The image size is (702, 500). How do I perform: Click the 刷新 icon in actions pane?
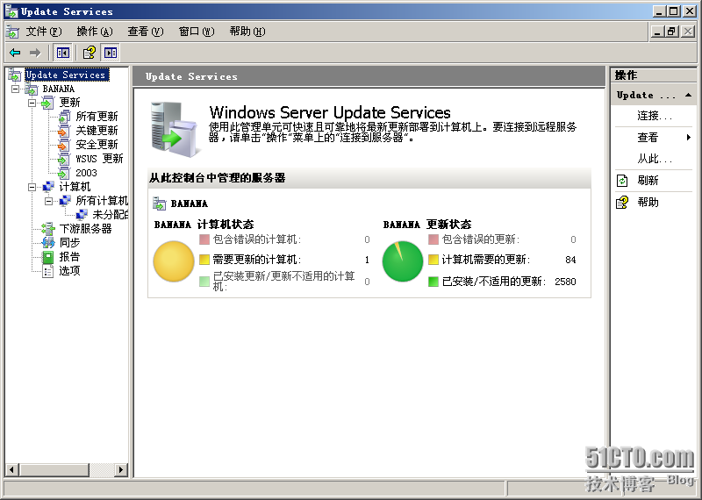pyautogui.click(x=622, y=181)
